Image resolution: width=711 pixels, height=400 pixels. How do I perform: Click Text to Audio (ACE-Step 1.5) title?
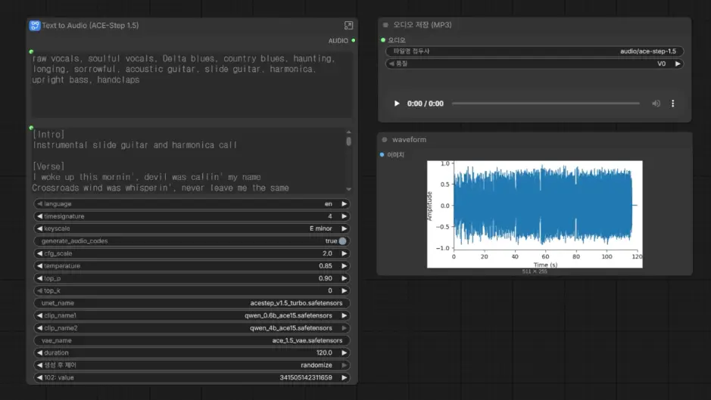click(x=90, y=26)
